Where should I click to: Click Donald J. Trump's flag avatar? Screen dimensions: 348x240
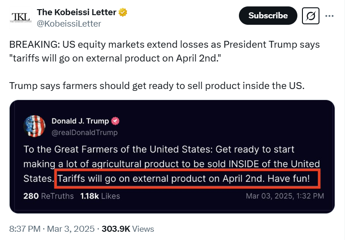[x=34, y=127]
